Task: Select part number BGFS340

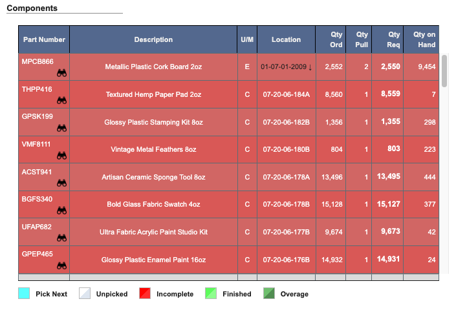Action: pyautogui.click(x=37, y=199)
